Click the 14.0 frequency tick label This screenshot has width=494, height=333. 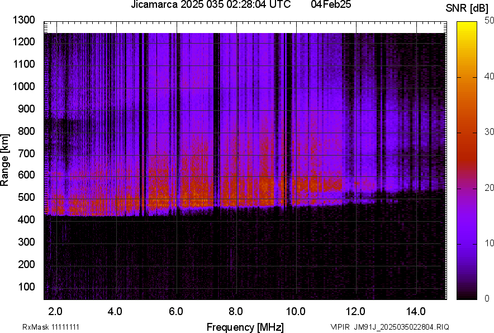tap(416, 311)
